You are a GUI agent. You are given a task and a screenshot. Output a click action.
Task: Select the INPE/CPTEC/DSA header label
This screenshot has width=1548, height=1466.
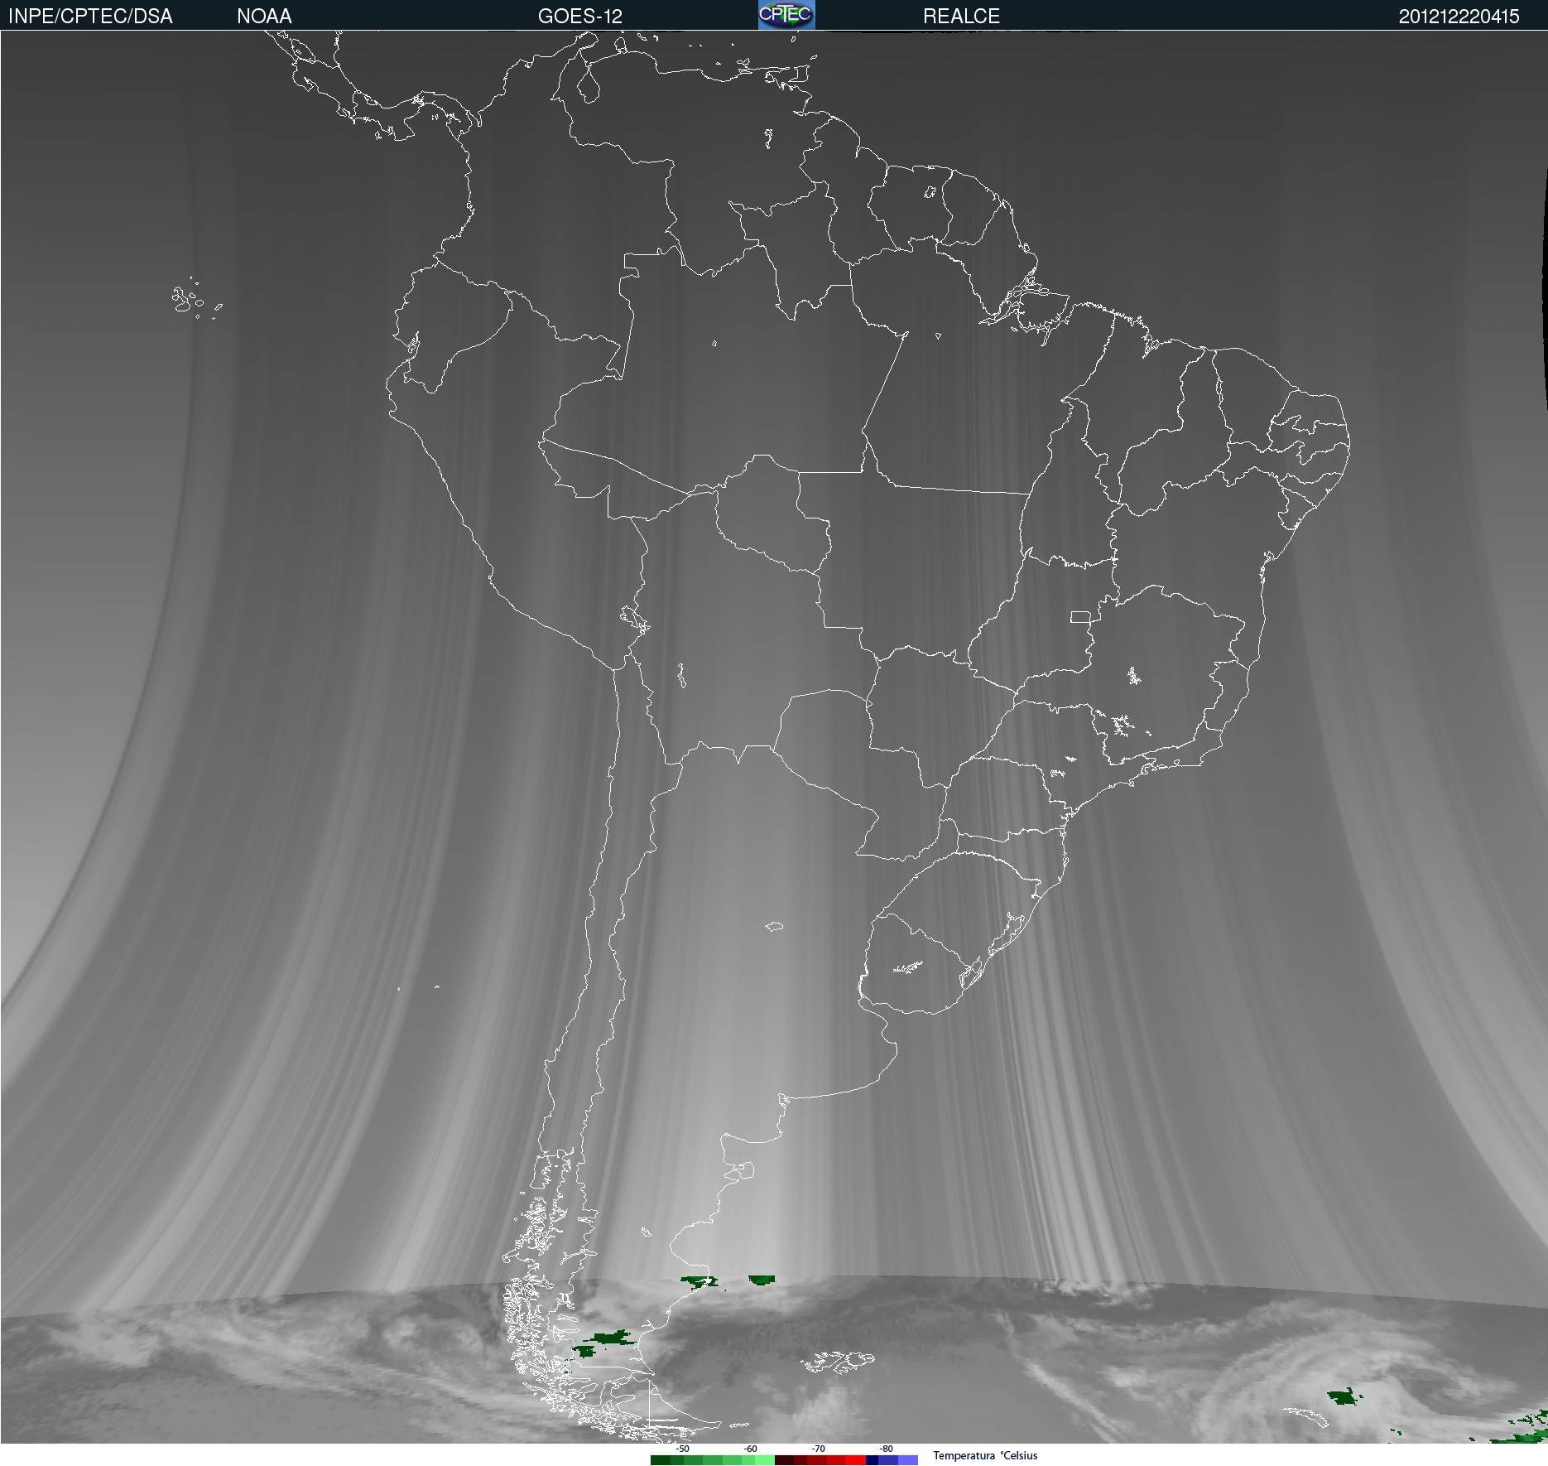90,17
